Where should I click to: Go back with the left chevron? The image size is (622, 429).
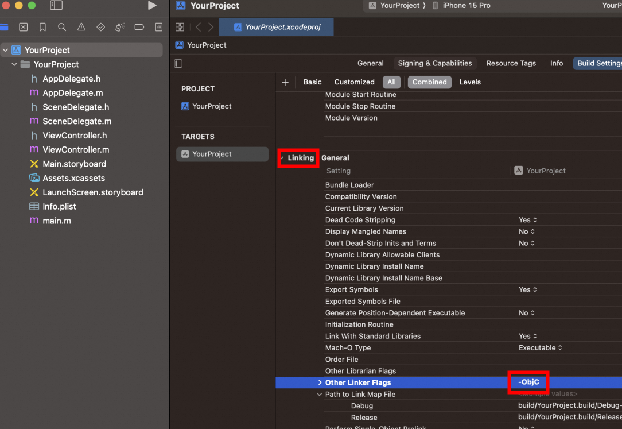(x=199, y=27)
